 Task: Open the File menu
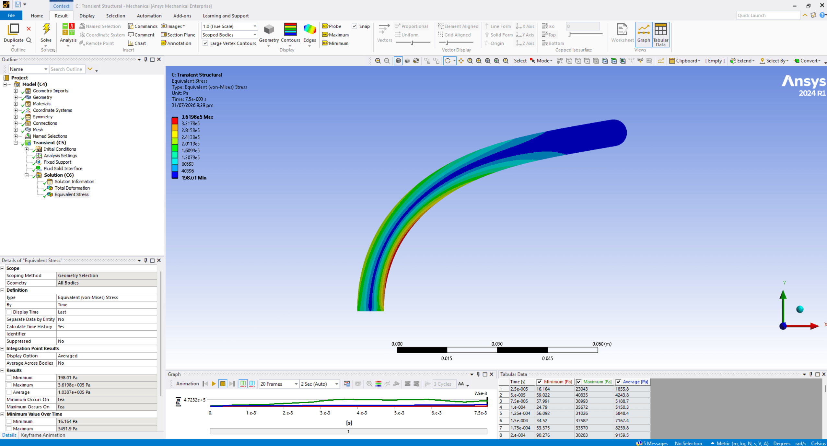[x=11, y=15]
